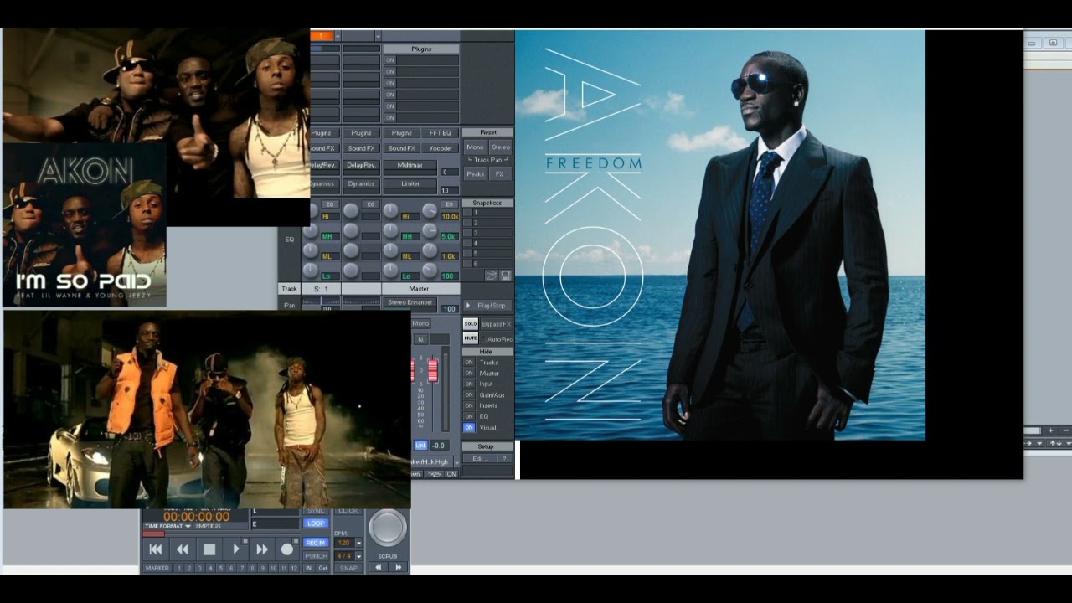1072x603 pixels.
Task: Click the transport rewind button
Action: [x=183, y=549]
